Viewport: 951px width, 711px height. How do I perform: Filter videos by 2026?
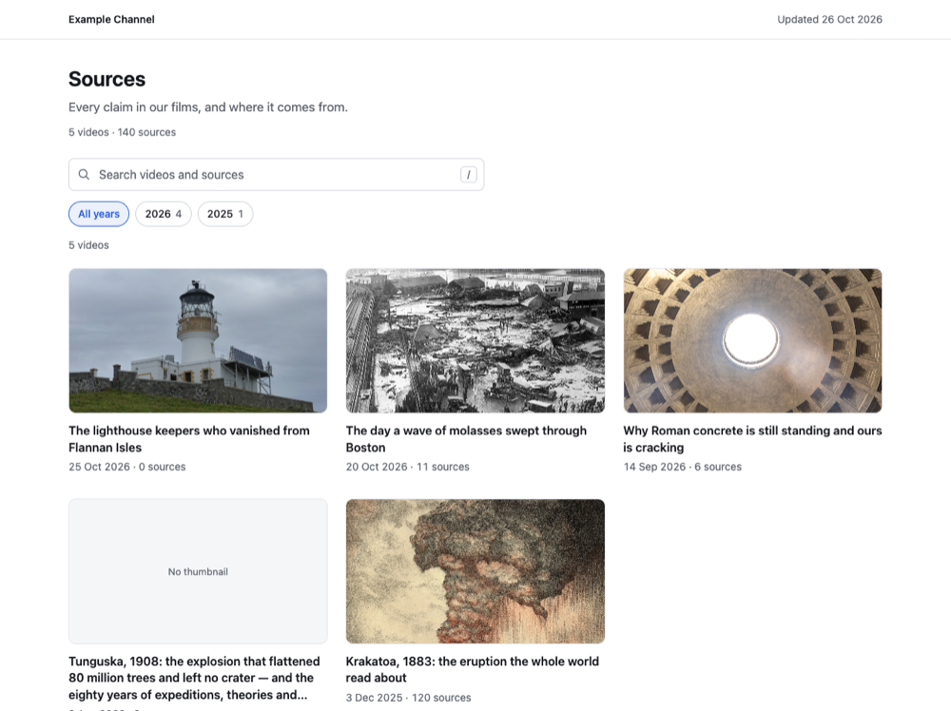164,214
